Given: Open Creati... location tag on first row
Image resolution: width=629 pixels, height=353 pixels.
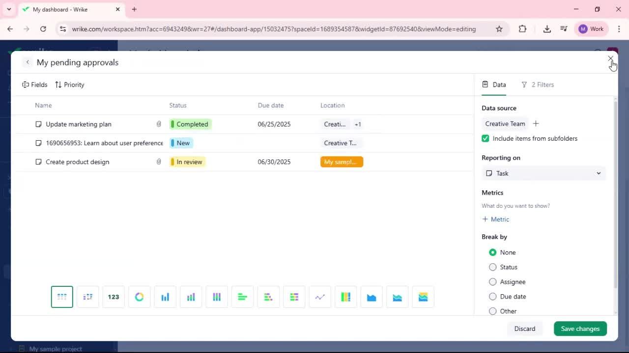Looking at the screenshot, I should coord(335,124).
